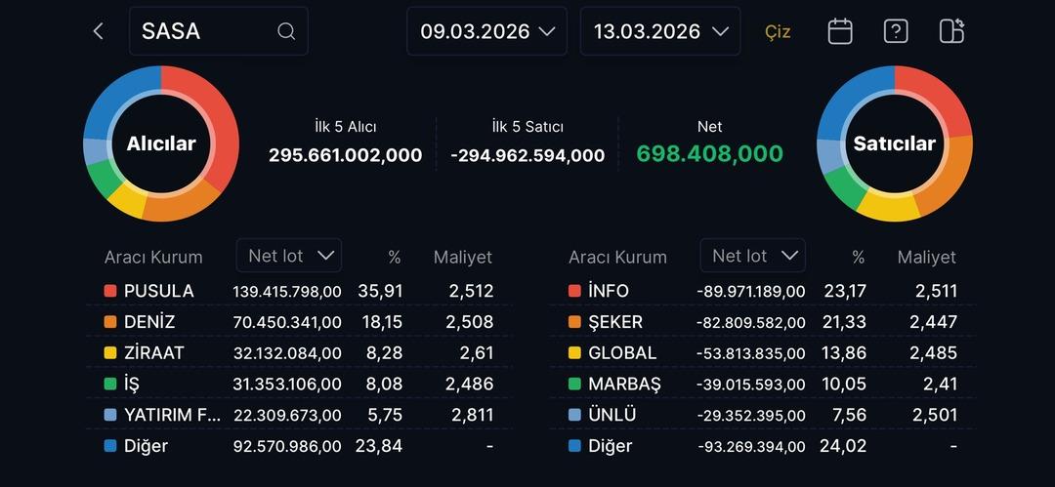Click the orange ŞEKER legend square
The width and height of the screenshot is (1055, 487).
pyautogui.click(x=574, y=322)
